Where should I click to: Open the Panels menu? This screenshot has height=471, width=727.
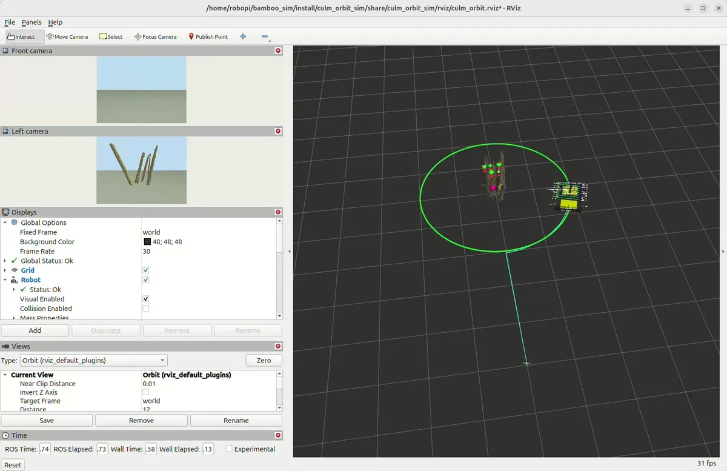point(32,22)
